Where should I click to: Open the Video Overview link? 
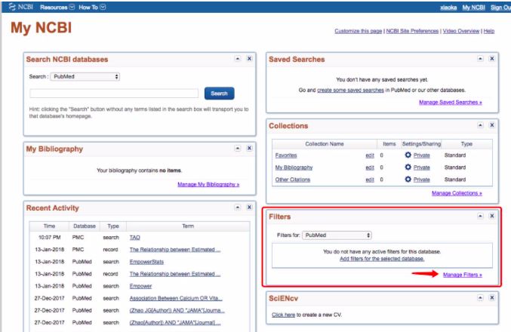point(461,31)
